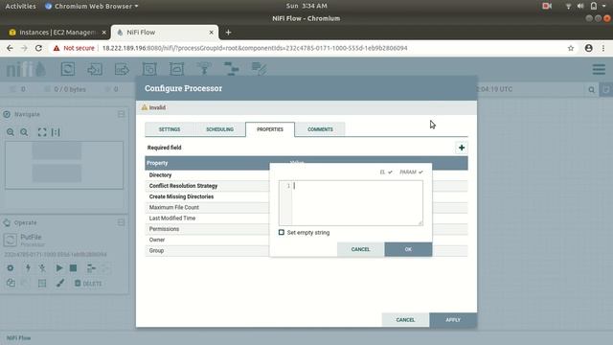613x345 pixels.
Task: Switch to Instances EC2 Management tab
Action: [57, 33]
